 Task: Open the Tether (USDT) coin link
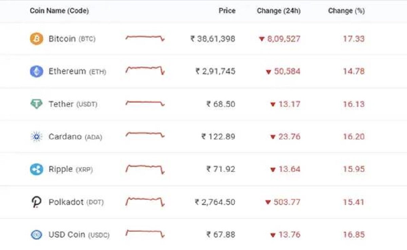click(x=73, y=104)
